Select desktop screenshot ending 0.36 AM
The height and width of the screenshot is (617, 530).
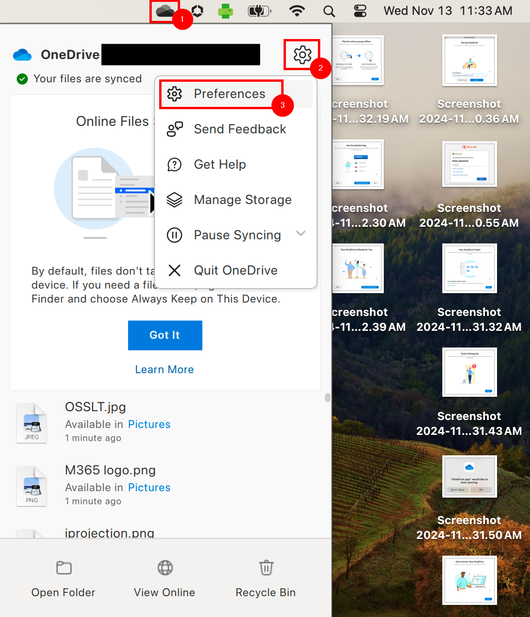coord(470,60)
